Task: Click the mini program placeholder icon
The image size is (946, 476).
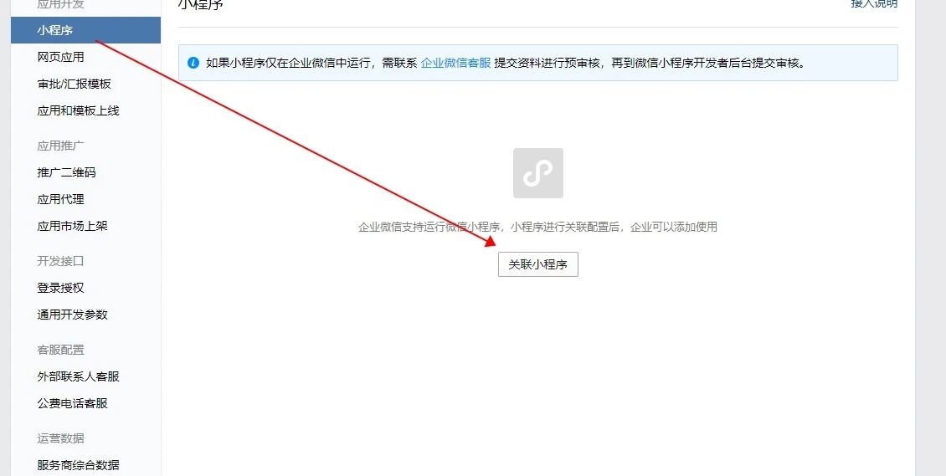Action: coord(538,173)
